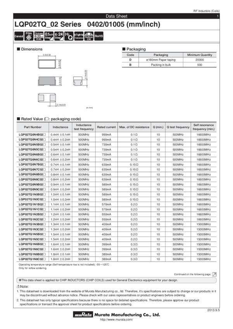The width and height of the screenshot is (233, 329).
Task: Click '15000MHz' in the LQP02TQ1N5C02 row
Action: 204,239
